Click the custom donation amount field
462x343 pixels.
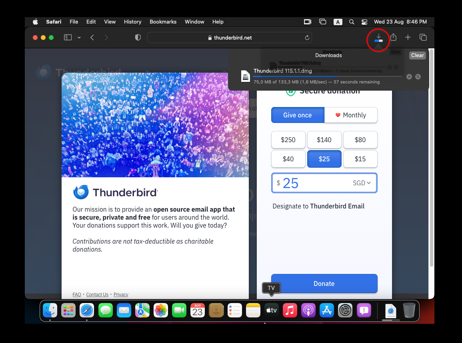(324, 183)
